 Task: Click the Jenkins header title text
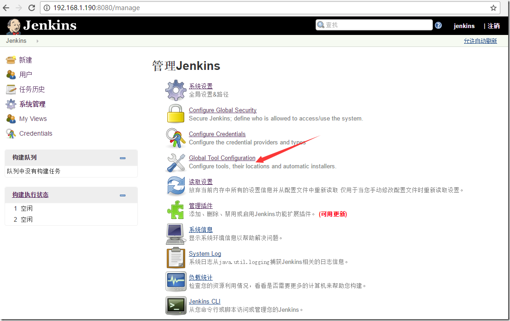pyautogui.click(x=50, y=25)
